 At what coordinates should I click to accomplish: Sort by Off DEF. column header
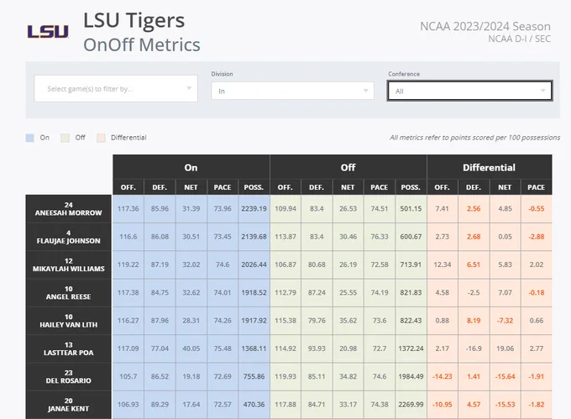click(x=317, y=187)
